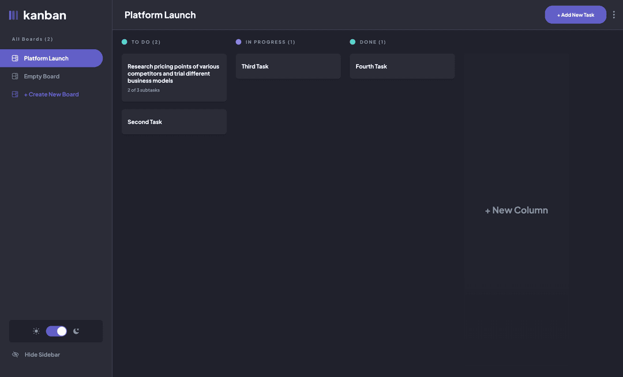Image resolution: width=623 pixels, height=377 pixels.
Task: Open the Research pricing points task card
Action: [x=174, y=77]
